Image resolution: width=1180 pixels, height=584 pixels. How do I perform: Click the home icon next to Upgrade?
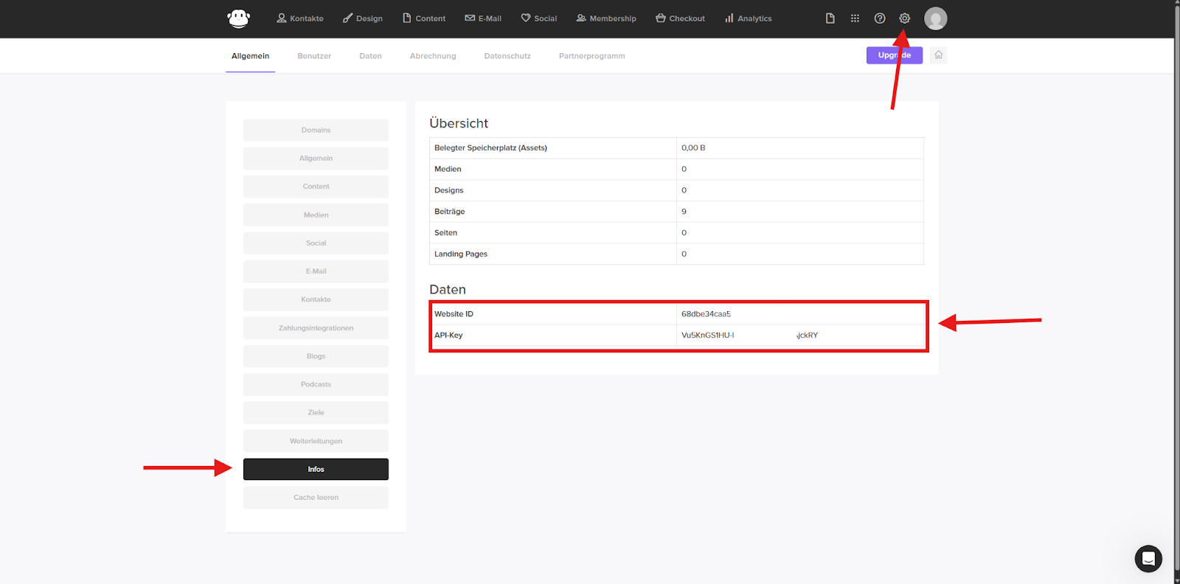[x=938, y=55]
